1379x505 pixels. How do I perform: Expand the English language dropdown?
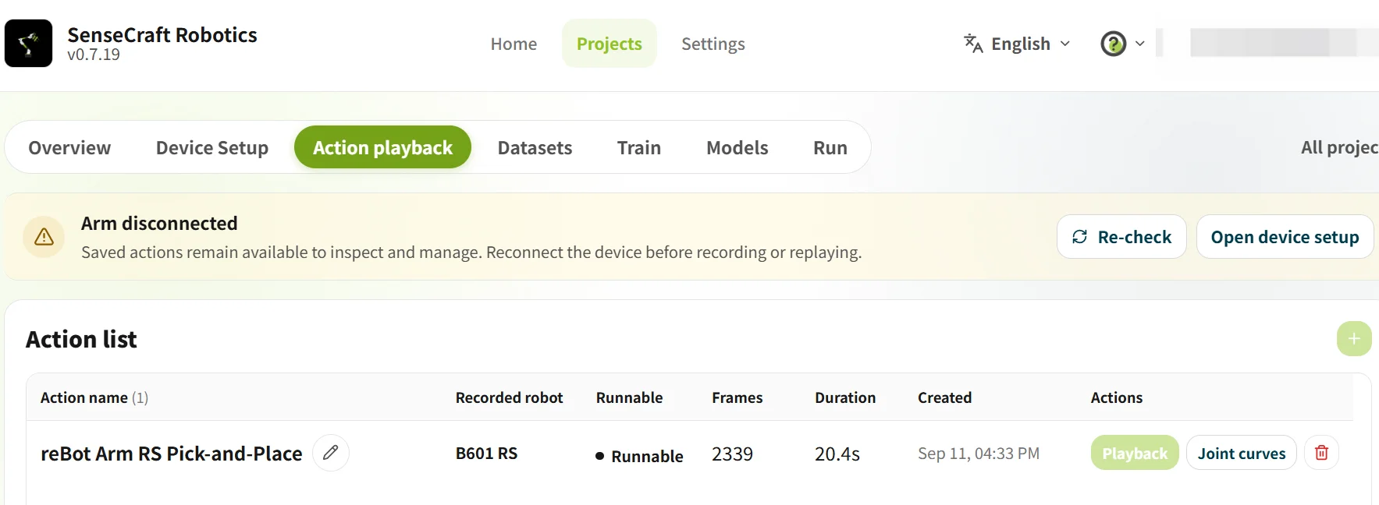click(x=1017, y=44)
